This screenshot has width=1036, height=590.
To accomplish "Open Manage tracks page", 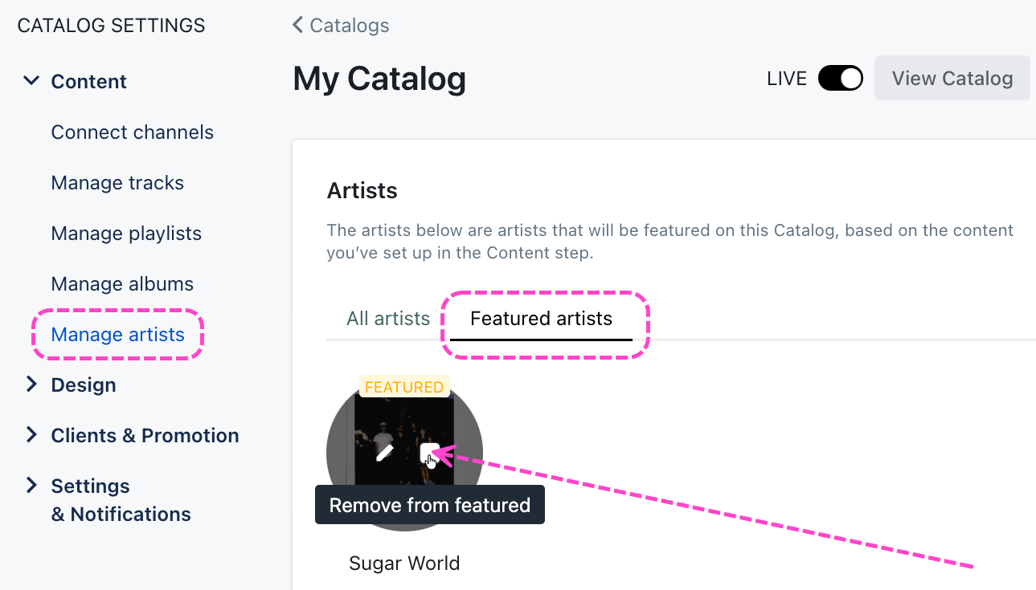I will [x=117, y=183].
